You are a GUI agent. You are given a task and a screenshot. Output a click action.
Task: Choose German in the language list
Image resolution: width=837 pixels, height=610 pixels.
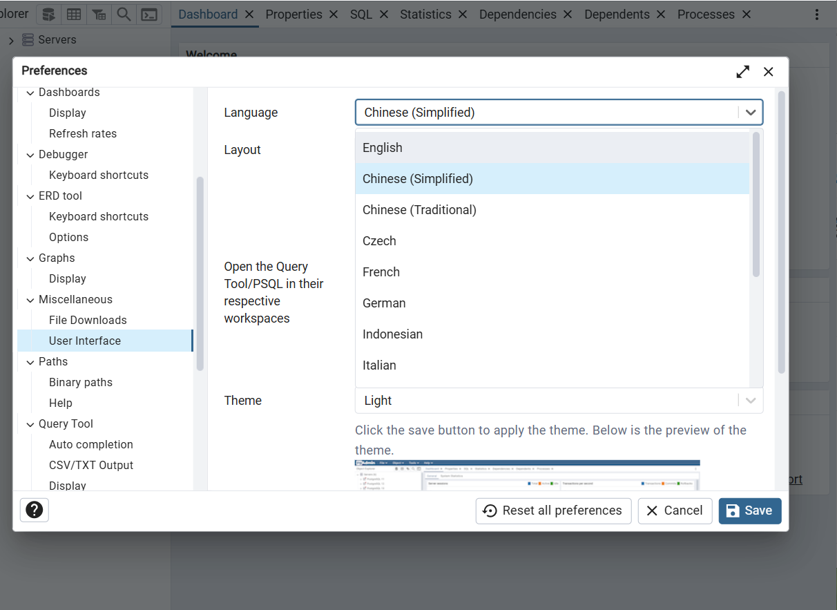tap(384, 303)
